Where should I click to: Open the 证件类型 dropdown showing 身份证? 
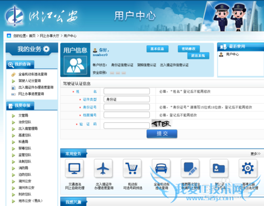pos(127,99)
